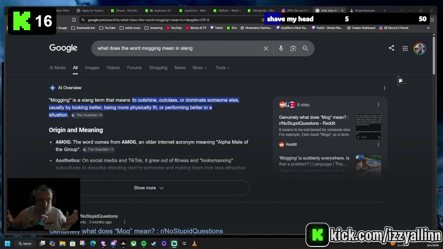Open the 'Genuinely what does Mog mean' search result
443x249 pixels.
tap(136, 231)
